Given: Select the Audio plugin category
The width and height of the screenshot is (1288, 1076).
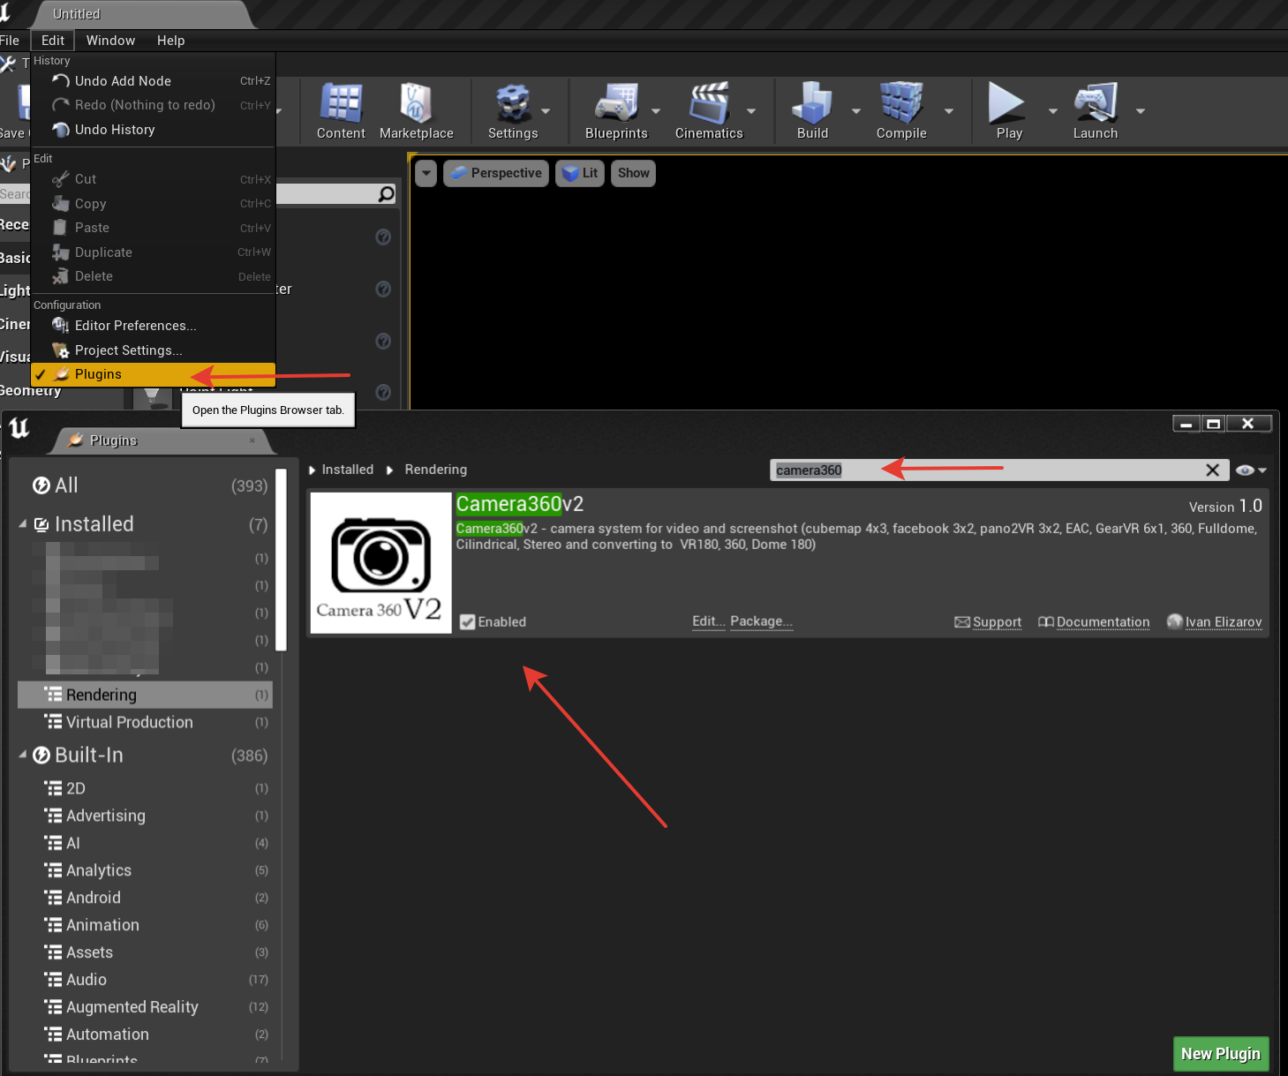Looking at the screenshot, I should click(145, 980).
